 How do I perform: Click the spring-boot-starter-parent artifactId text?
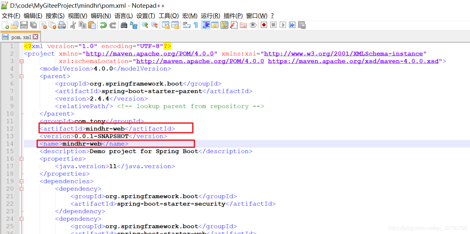pos(152,91)
